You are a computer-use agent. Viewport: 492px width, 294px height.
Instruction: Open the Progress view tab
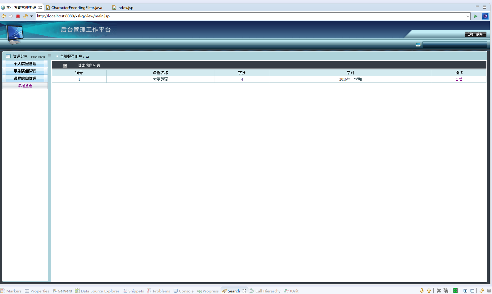click(x=208, y=291)
